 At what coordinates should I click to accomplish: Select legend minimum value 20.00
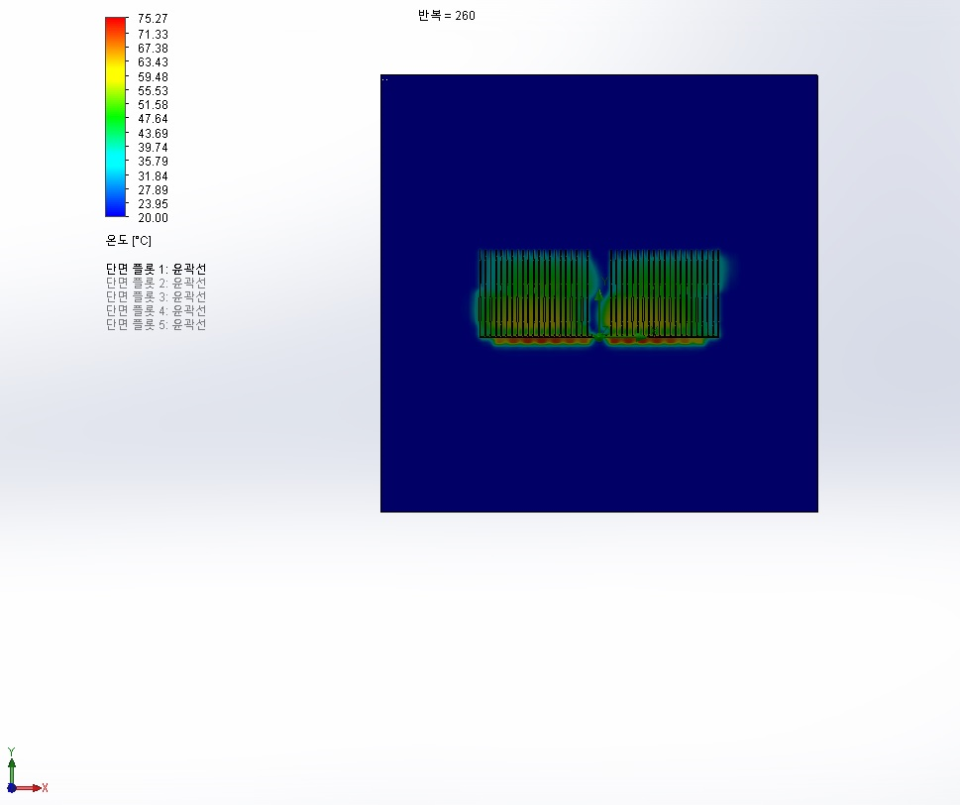point(153,218)
